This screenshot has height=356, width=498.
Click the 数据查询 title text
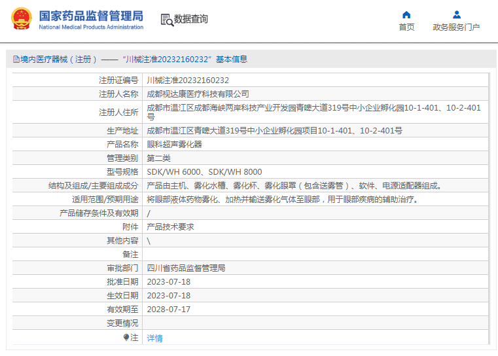click(x=191, y=19)
